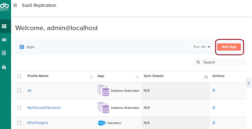The width and height of the screenshot is (252, 129).
Task: Tick the checkbox for db profile
Action: coord(19,91)
